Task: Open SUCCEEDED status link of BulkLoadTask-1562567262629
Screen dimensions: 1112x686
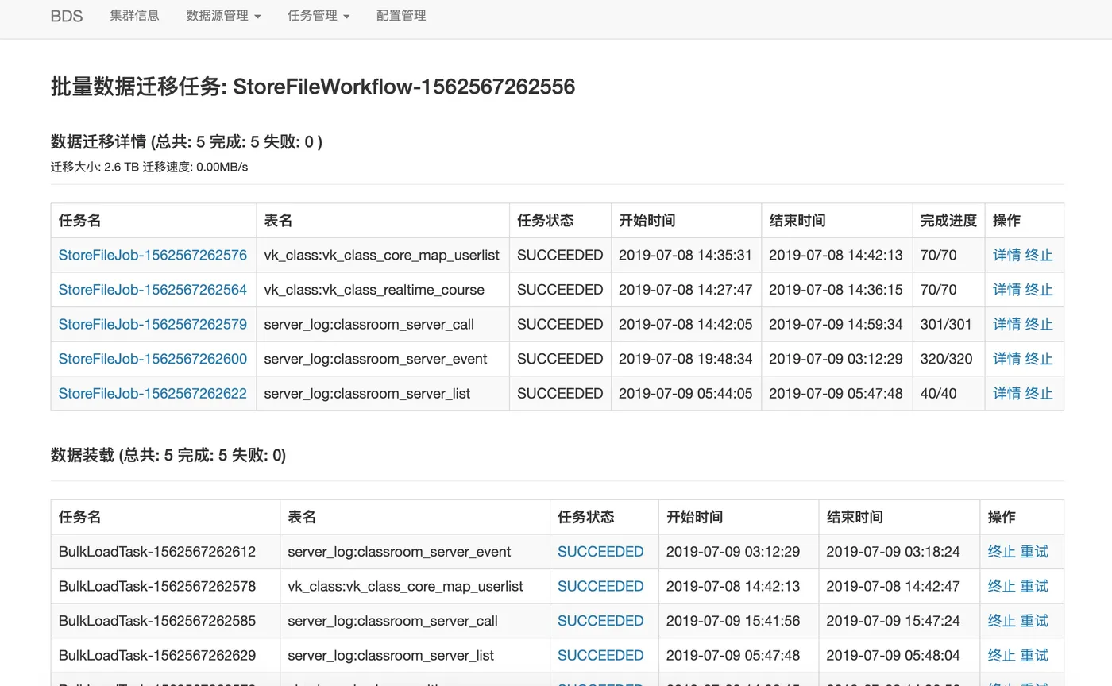Action: [600, 655]
